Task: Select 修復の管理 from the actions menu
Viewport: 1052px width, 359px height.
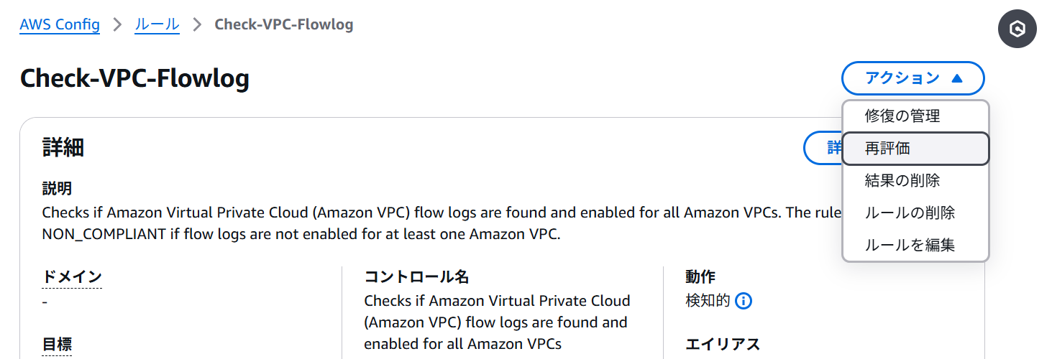Action: (902, 116)
